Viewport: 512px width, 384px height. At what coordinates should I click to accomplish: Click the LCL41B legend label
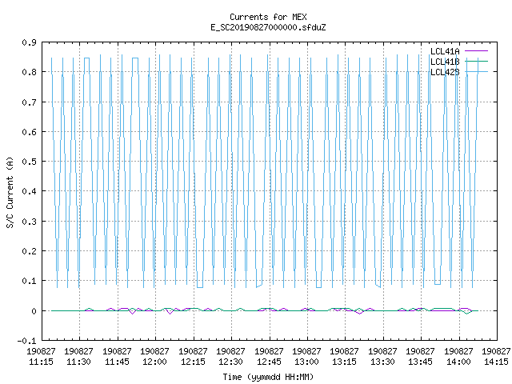click(445, 62)
